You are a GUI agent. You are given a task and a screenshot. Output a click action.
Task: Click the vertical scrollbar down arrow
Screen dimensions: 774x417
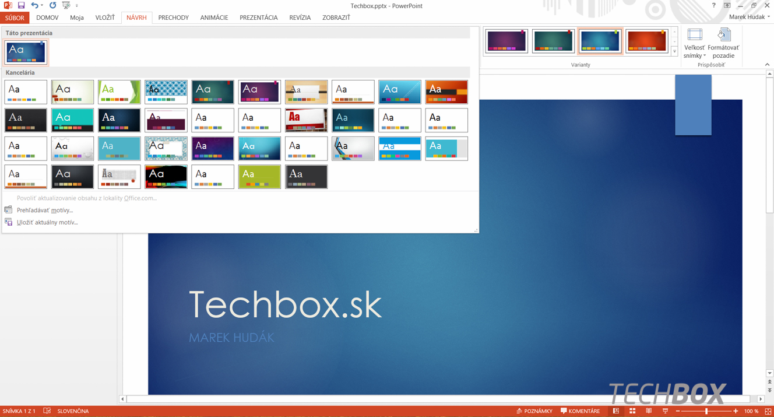coord(769,373)
